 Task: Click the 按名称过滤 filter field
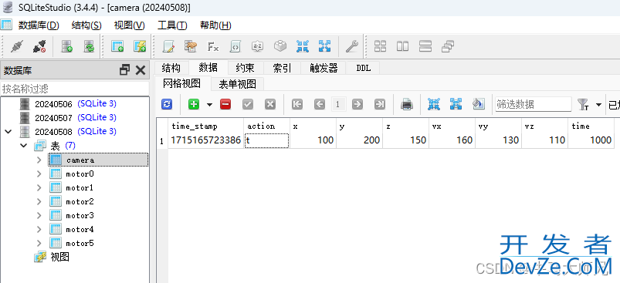click(75, 89)
